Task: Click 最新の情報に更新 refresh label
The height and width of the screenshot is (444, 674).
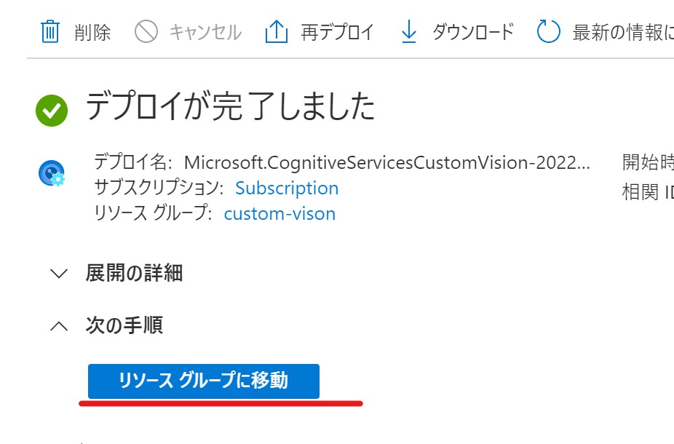Action: pos(623,32)
